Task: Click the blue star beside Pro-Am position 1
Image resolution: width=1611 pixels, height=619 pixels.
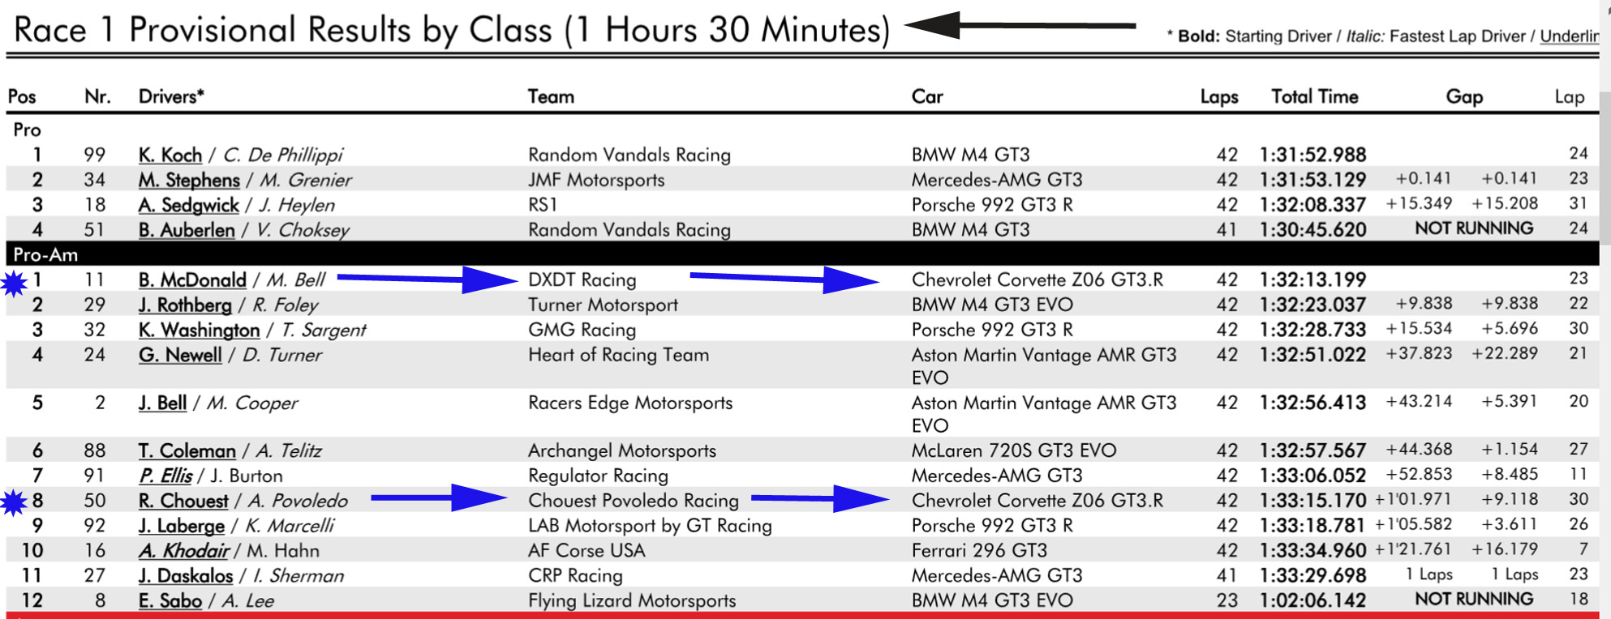Action: pos(14,284)
